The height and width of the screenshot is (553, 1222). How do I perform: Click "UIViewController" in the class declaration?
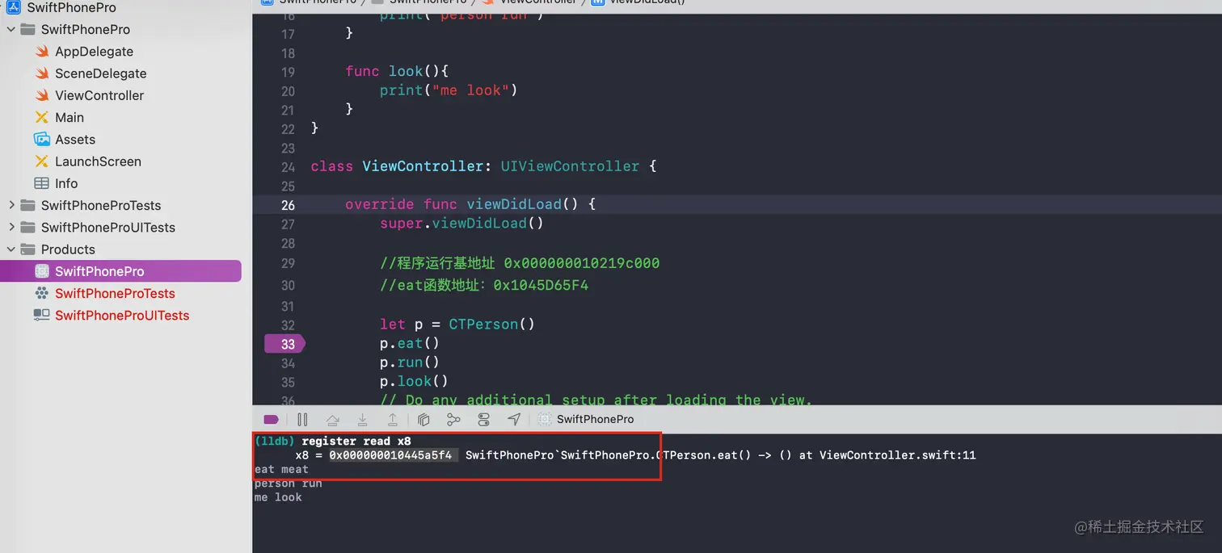[x=570, y=166]
